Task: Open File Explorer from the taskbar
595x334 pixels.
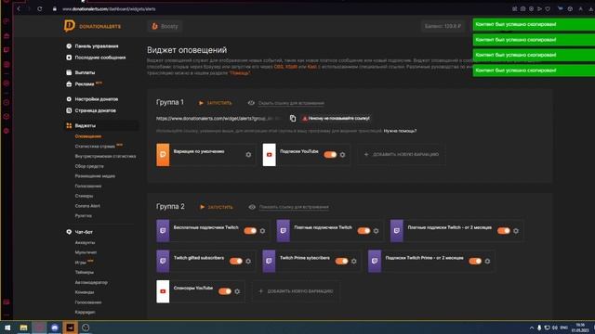Action: click(x=23, y=328)
